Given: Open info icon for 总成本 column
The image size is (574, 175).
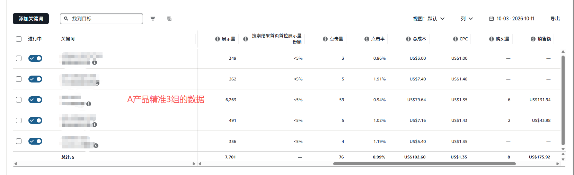Looking at the screenshot, I should tap(408, 39).
